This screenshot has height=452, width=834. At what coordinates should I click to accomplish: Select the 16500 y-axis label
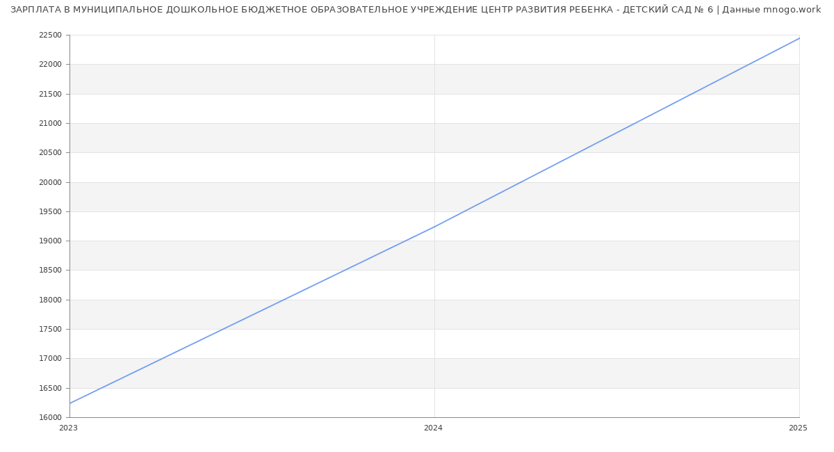(51, 389)
